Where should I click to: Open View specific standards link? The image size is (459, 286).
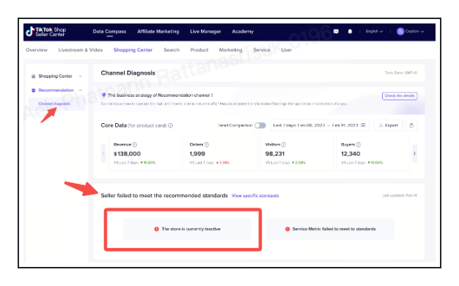point(255,196)
